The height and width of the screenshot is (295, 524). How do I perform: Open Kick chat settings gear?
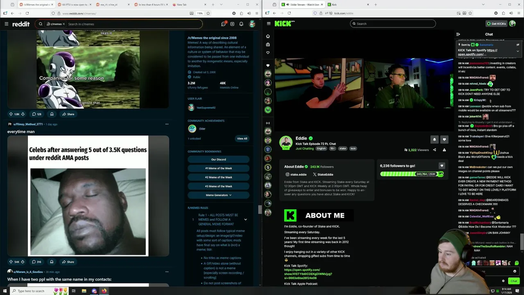503,281
